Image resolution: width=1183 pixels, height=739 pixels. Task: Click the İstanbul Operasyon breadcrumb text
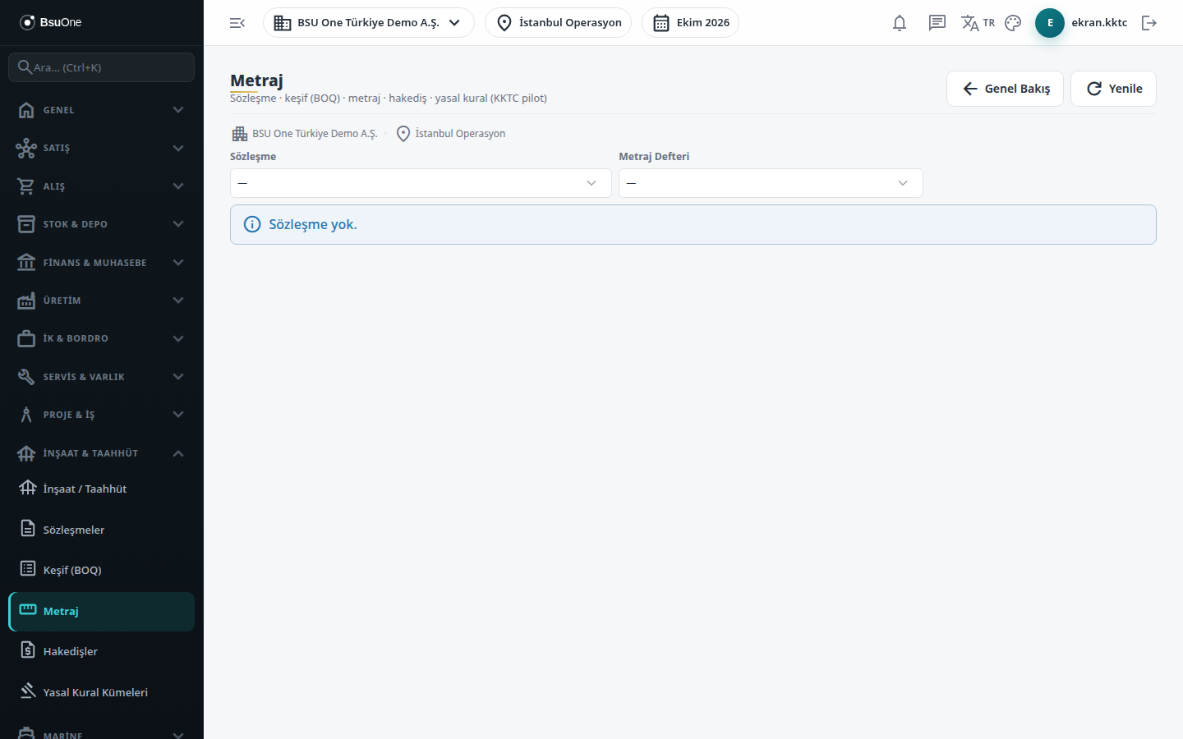(460, 134)
